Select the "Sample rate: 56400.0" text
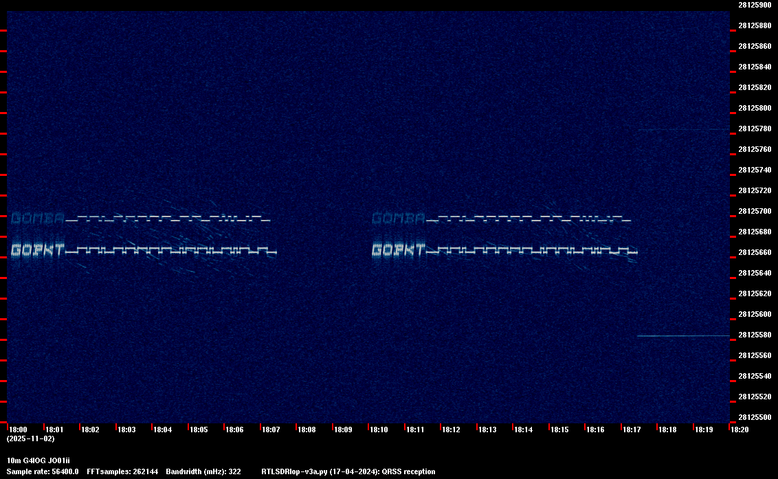Viewport: 778px width, 479px height. pos(43,471)
